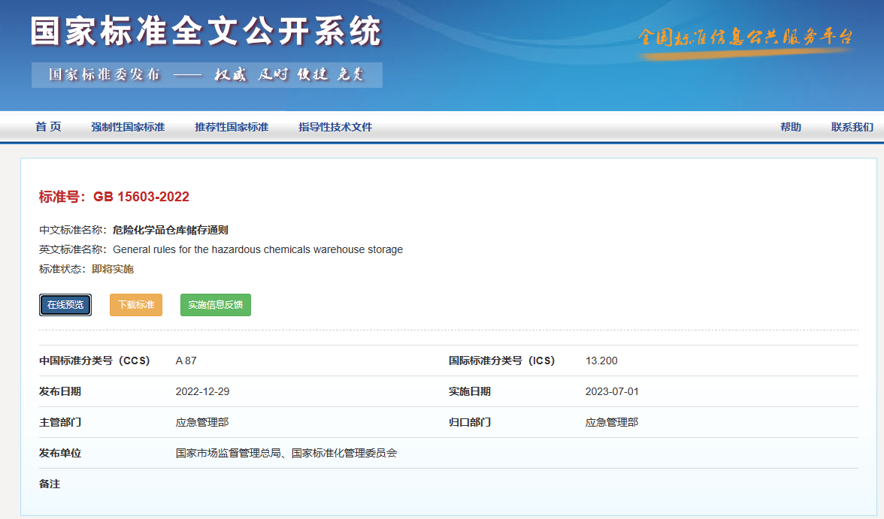Open the 实施信息反馈 feedback form
The height and width of the screenshot is (519, 884).
(x=215, y=305)
